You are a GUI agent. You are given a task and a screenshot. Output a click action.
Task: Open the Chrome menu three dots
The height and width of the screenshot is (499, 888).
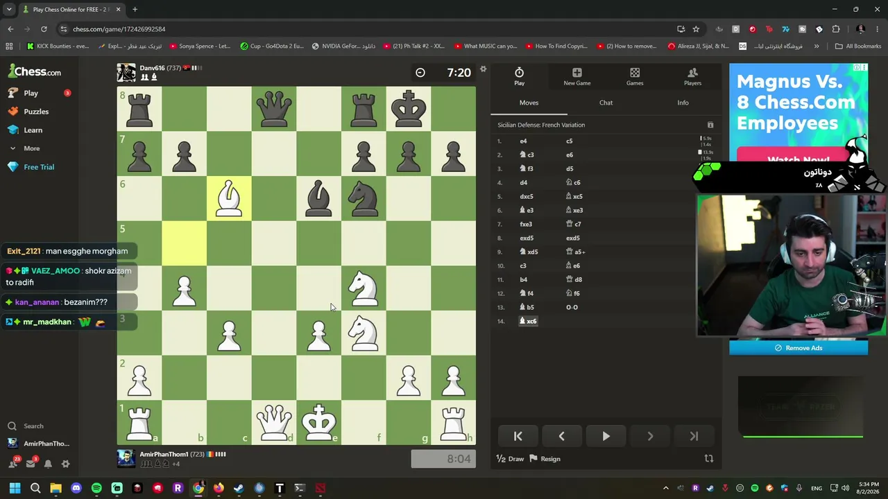878,29
